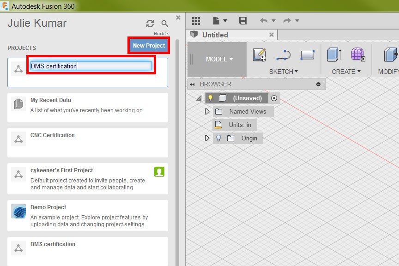Open cykeener's First Project
This screenshot has width=399, height=266.
click(x=88, y=179)
